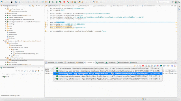Choose console 3 discovery-zuul from list
181x101 pixels.
[x=108, y=74]
